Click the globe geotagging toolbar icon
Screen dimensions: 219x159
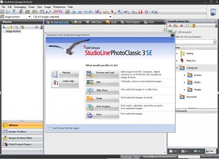coord(120,12)
